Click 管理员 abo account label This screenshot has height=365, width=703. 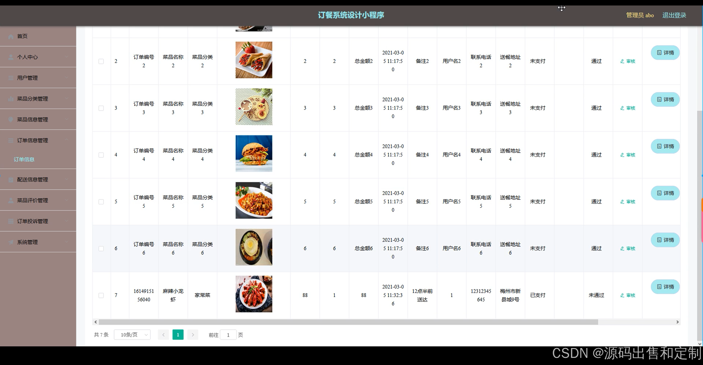tap(640, 15)
